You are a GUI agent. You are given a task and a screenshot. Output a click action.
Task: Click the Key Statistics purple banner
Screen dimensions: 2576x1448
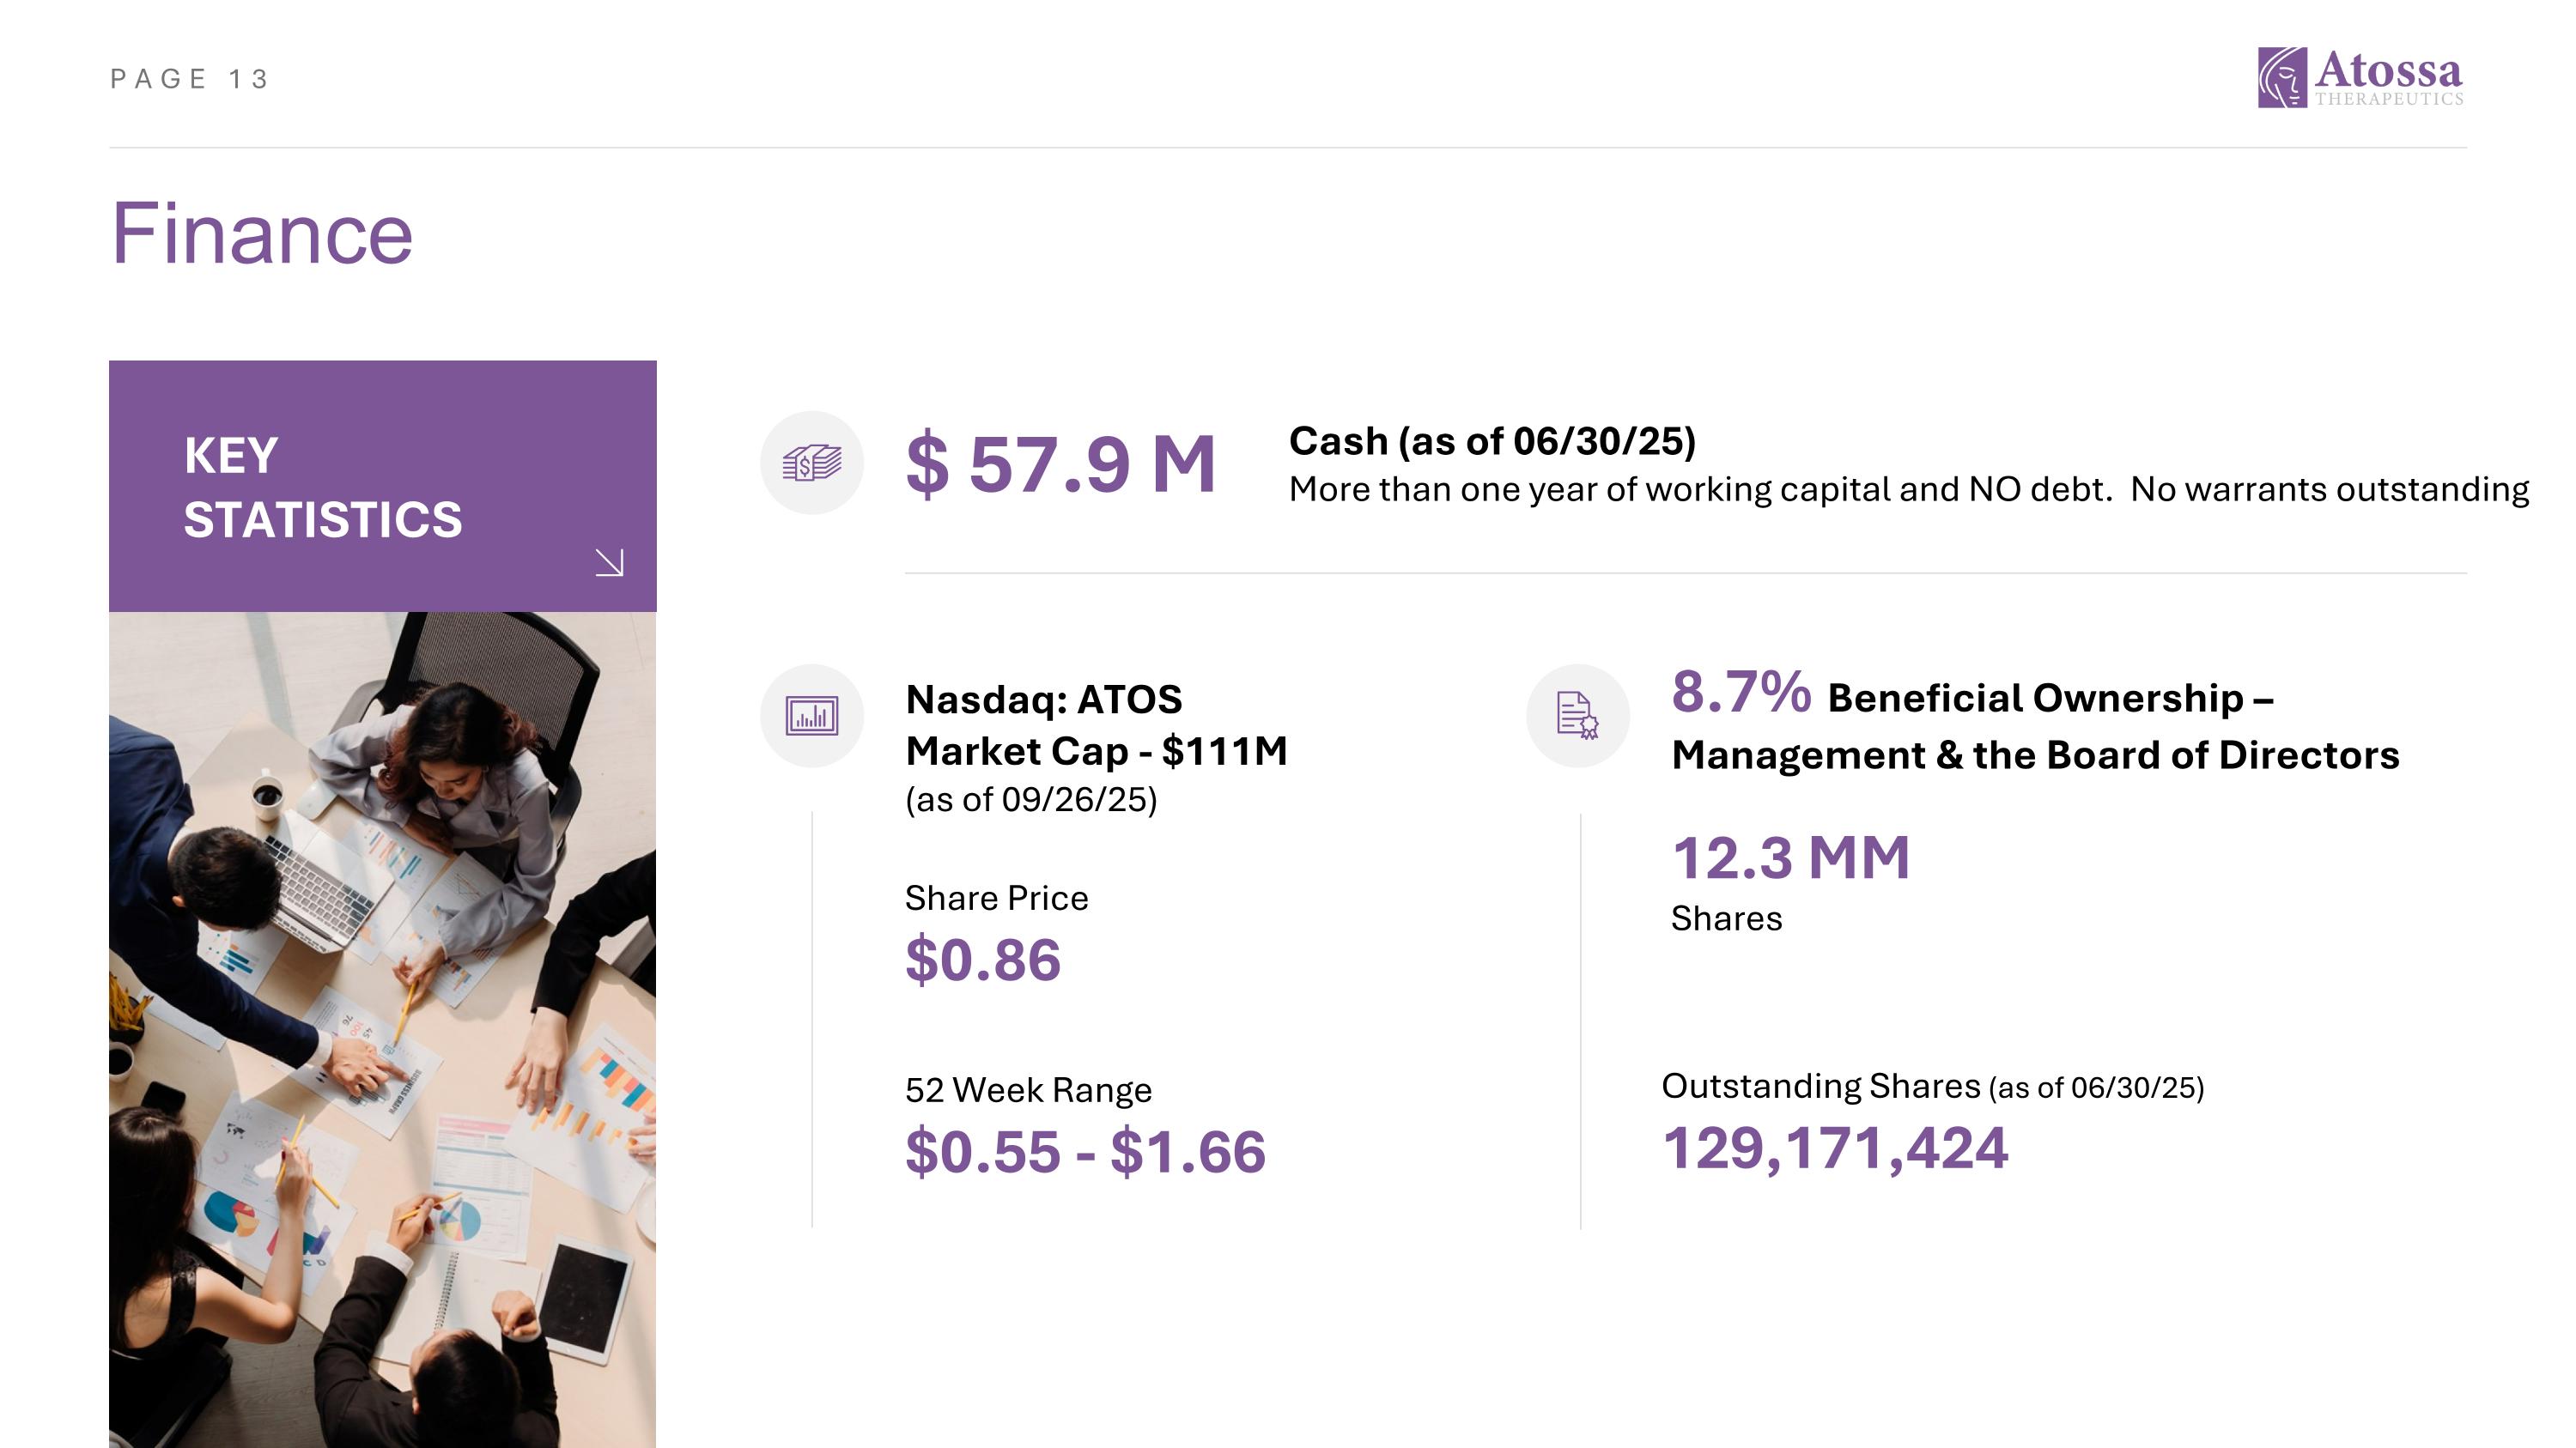tap(382, 486)
